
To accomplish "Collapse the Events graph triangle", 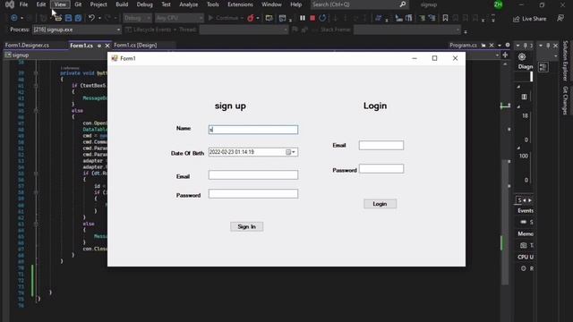I will (518, 87).
